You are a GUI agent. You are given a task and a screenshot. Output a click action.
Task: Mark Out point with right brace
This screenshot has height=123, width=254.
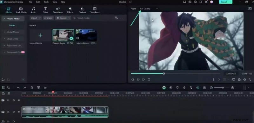[x=219, y=80]
